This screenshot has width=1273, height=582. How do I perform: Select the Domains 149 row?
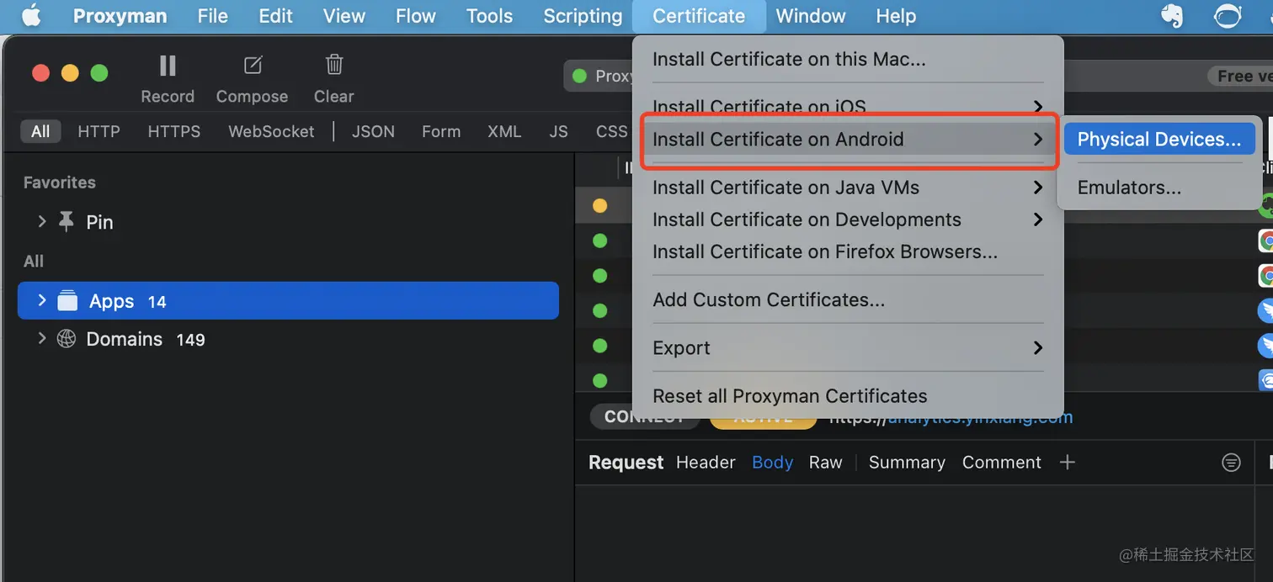pos(288,339)
